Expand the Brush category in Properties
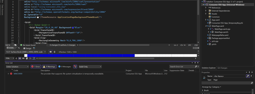255x94 pixels. pyautogui.click(x=203, y=90)
